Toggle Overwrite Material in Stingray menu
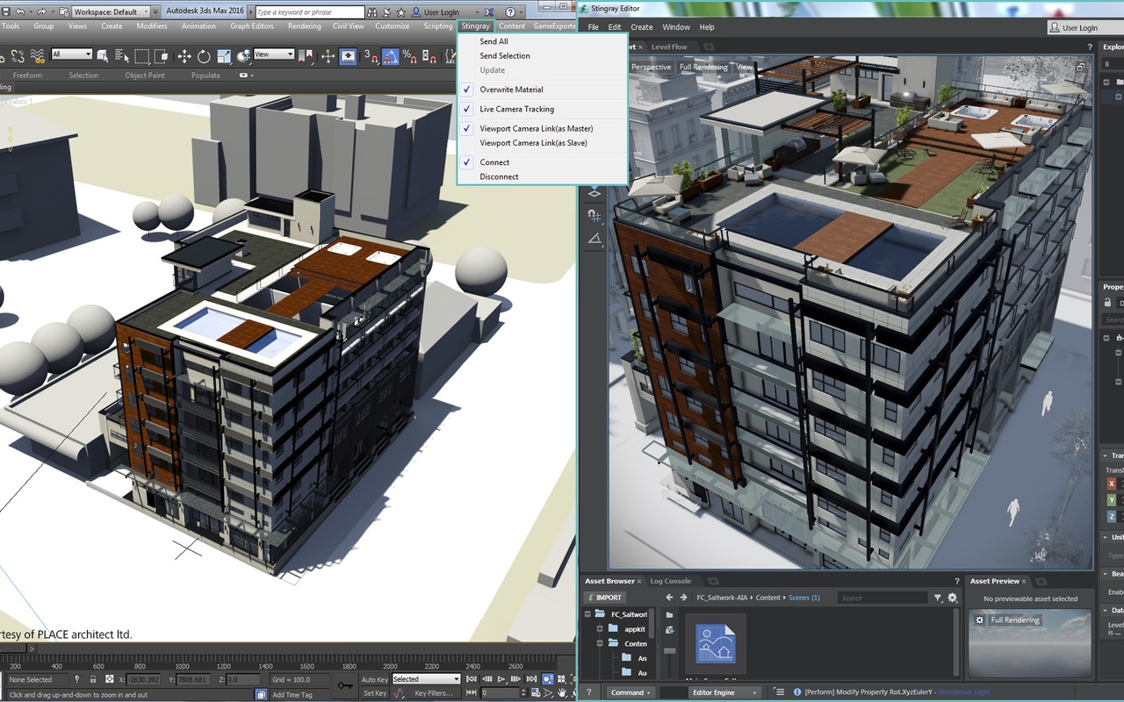 pyautogui.click(x=511, y=90)
